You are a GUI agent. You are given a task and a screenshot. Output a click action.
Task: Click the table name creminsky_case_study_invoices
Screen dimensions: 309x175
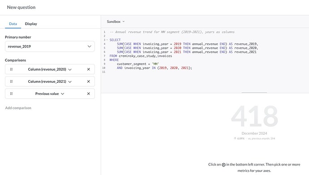coord(145,56)
